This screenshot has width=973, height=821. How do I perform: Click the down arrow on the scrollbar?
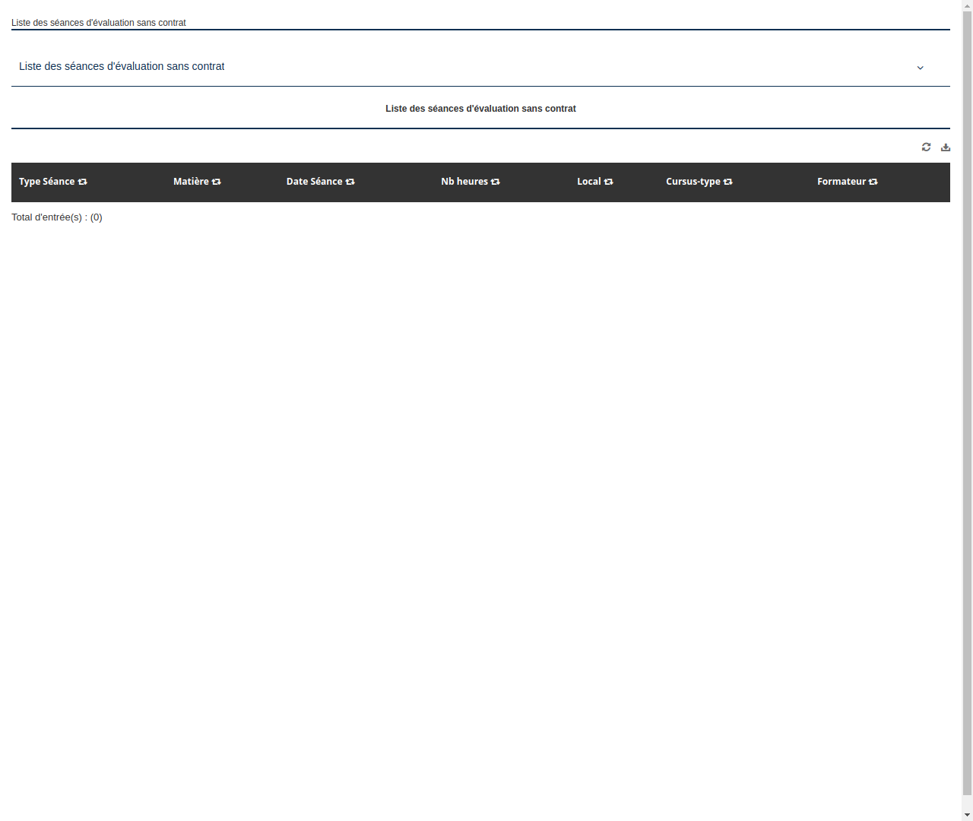(x=967, y=814)
